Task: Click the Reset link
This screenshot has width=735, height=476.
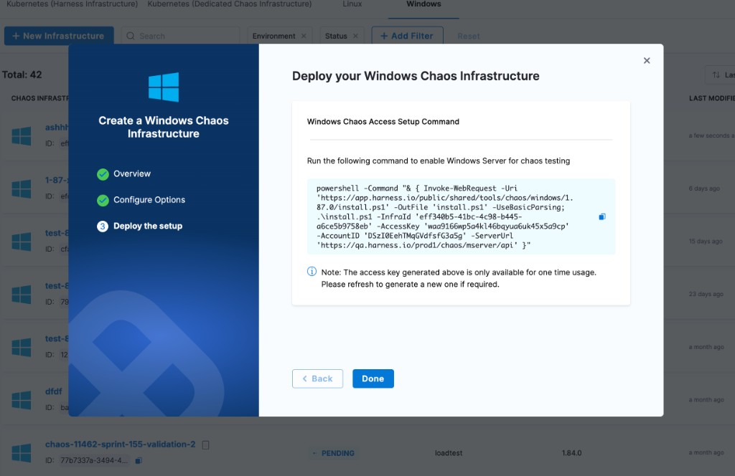Action: [468, 36]
